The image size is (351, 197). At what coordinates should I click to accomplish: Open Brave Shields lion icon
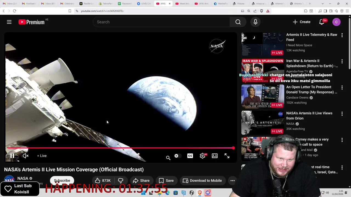tap(262, 11)
